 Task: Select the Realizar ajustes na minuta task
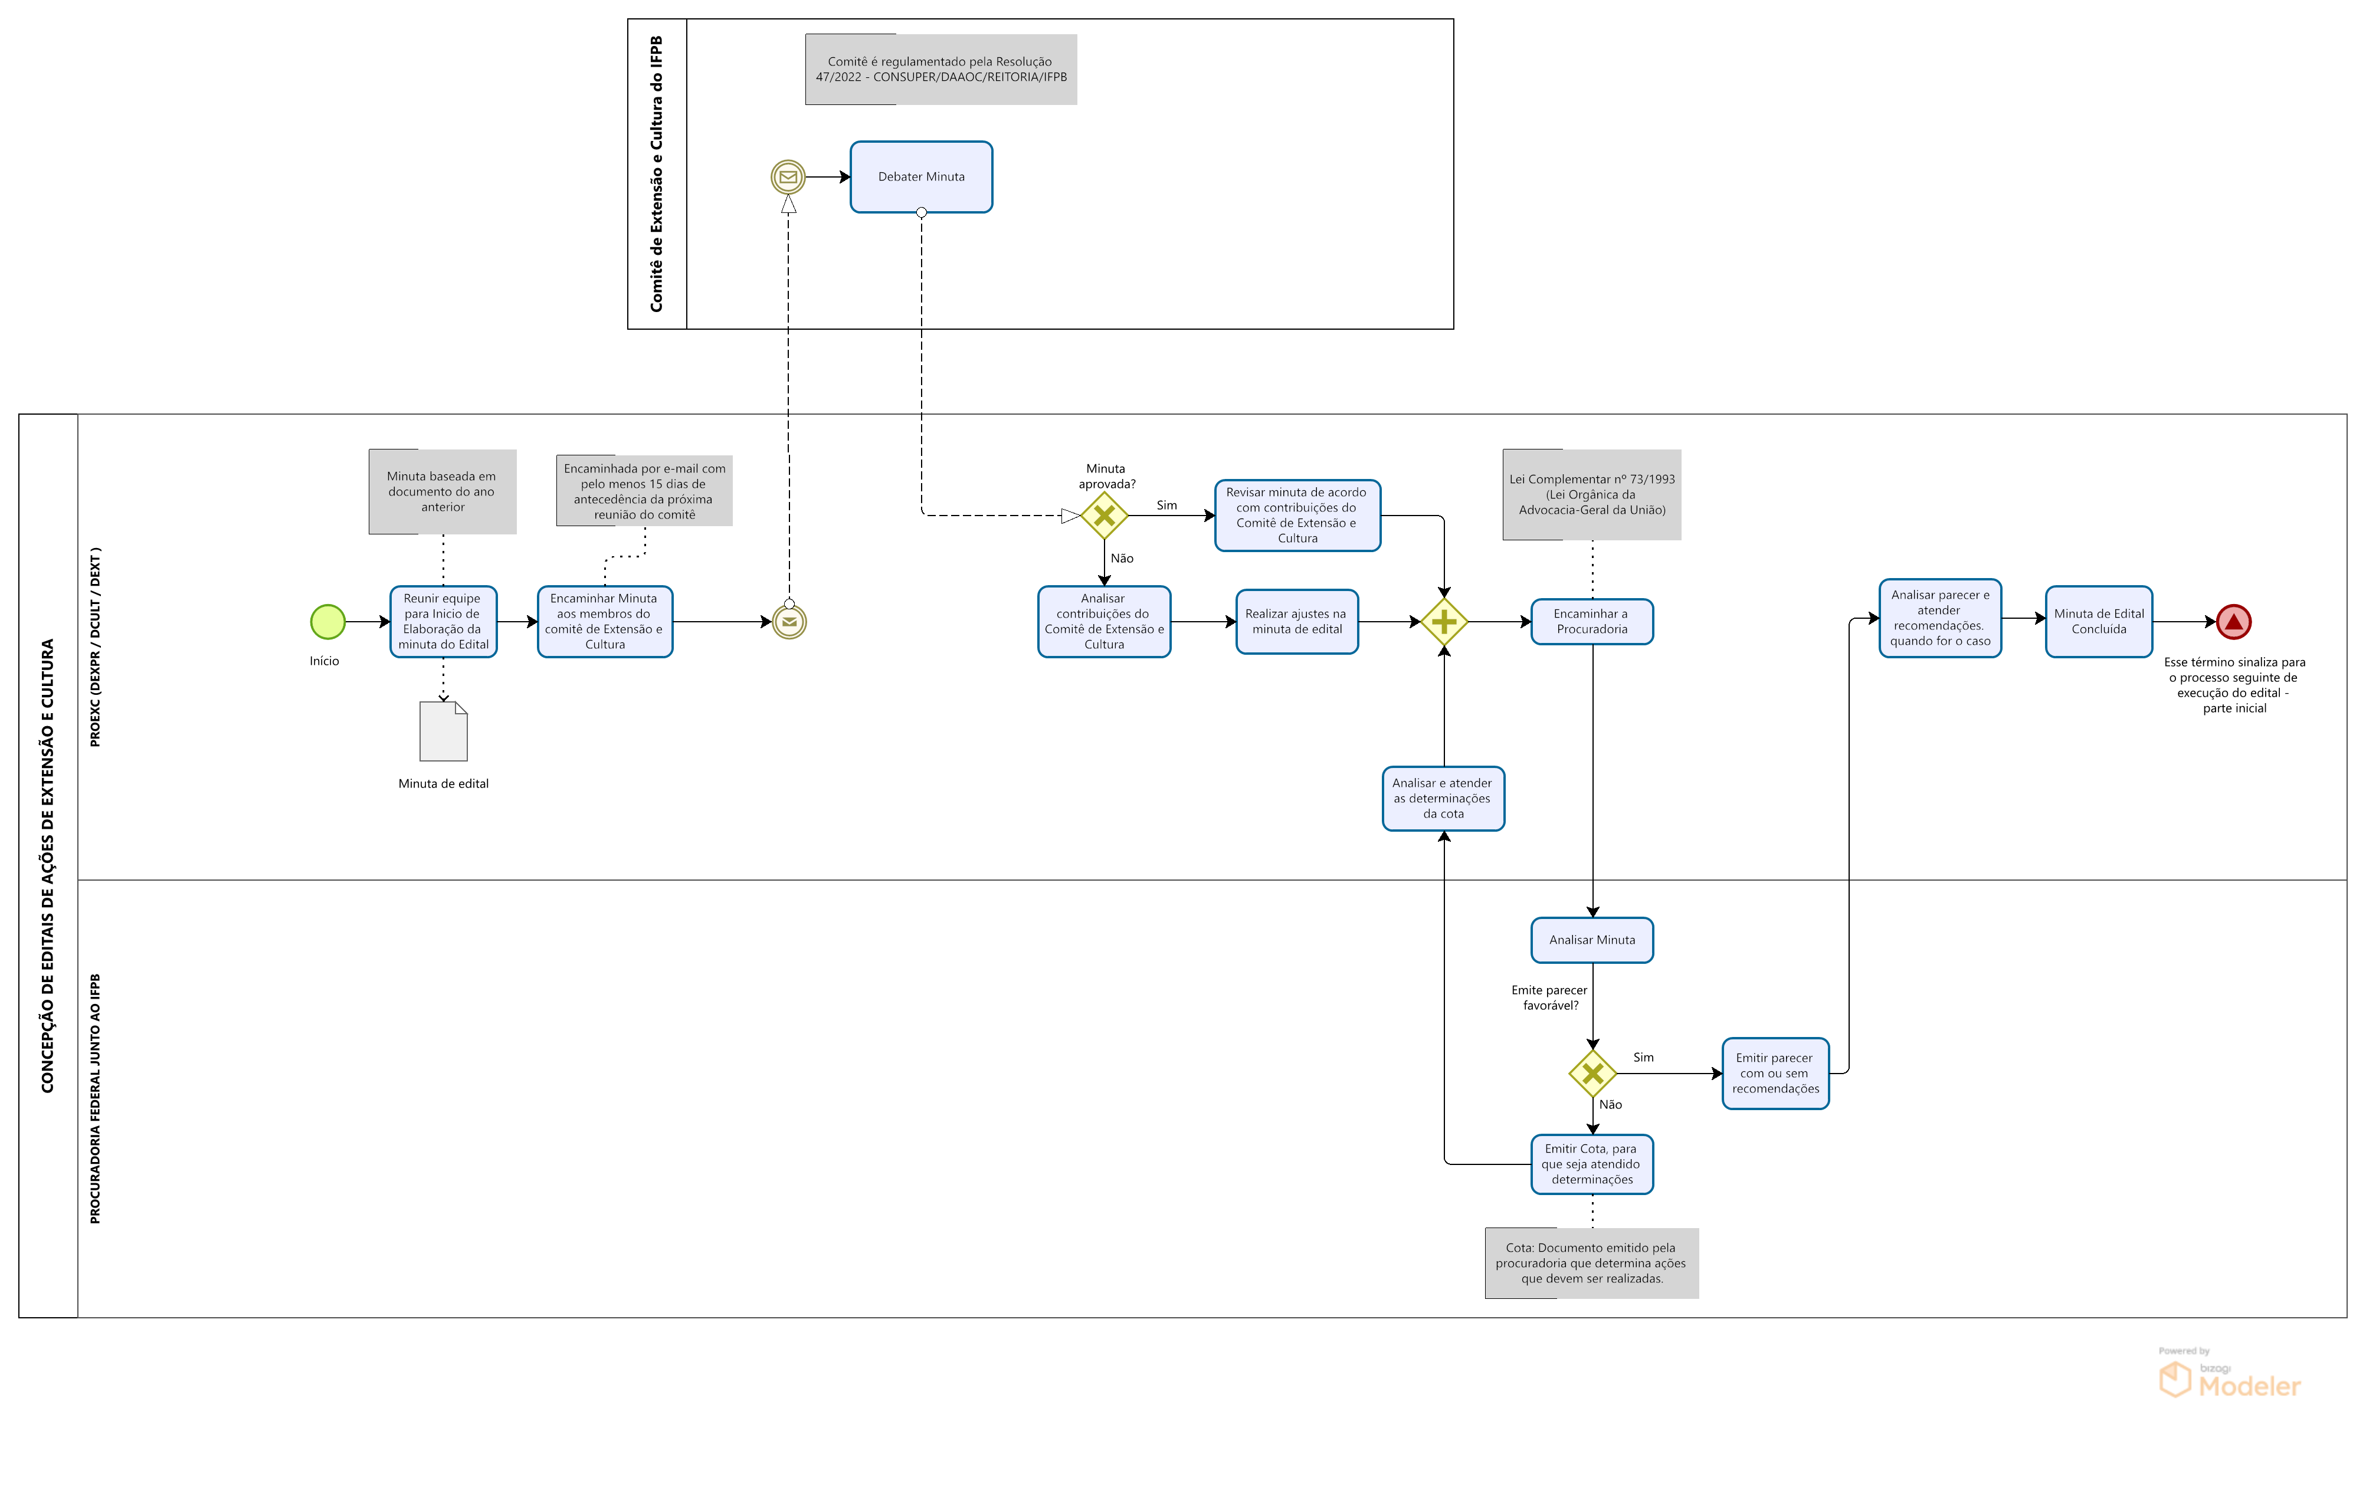click(x=1296, y=622)
